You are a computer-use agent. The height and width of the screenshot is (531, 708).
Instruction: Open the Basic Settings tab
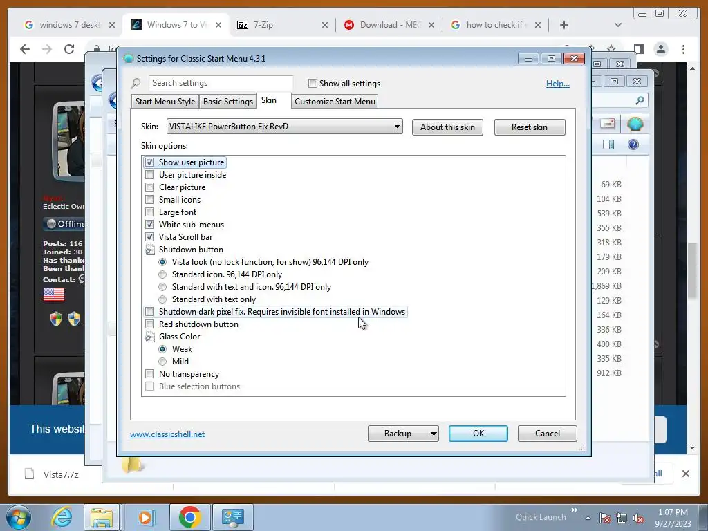228,102
